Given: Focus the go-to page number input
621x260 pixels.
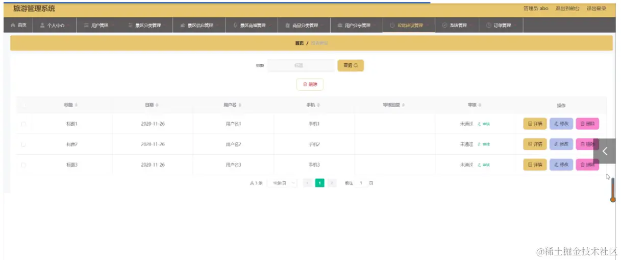Looking at the screenshot, I should point(361,183).
